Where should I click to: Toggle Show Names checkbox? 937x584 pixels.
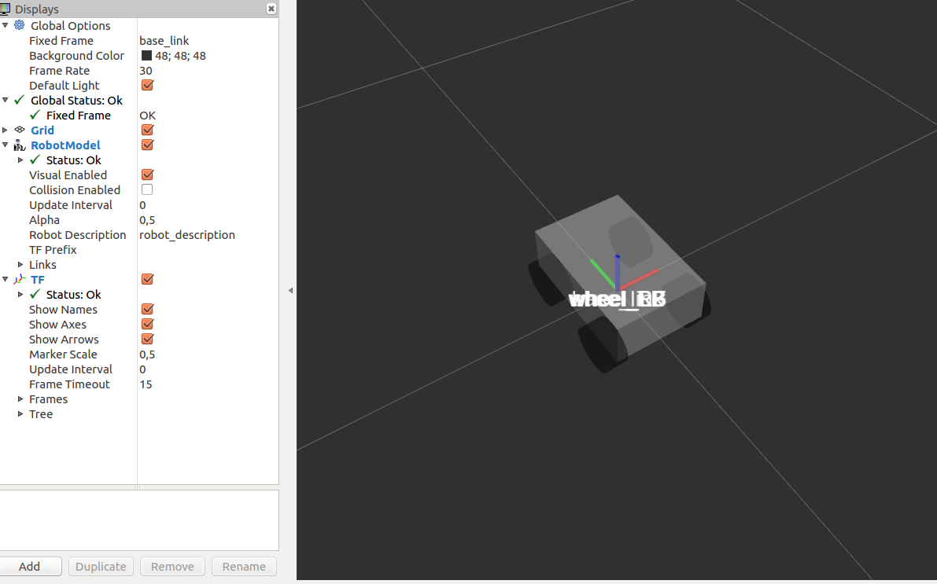(x=147, y=309)
